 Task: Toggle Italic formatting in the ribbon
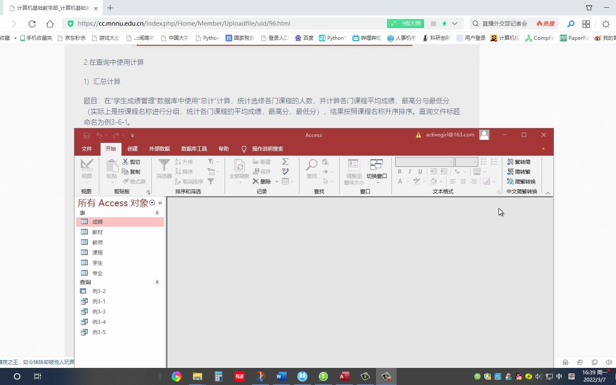409,171
